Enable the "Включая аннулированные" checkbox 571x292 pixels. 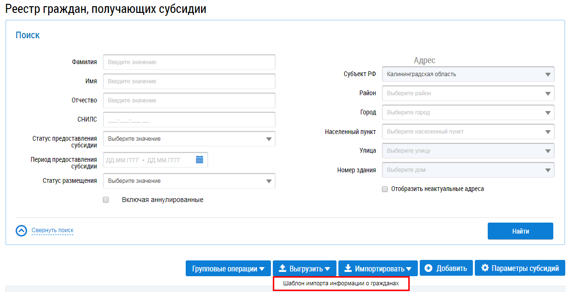click(x=106, y=200)
